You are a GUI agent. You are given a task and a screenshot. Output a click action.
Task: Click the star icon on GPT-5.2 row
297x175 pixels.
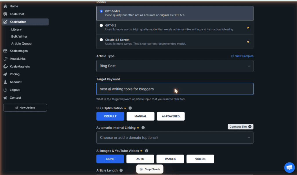pos(248,27)
